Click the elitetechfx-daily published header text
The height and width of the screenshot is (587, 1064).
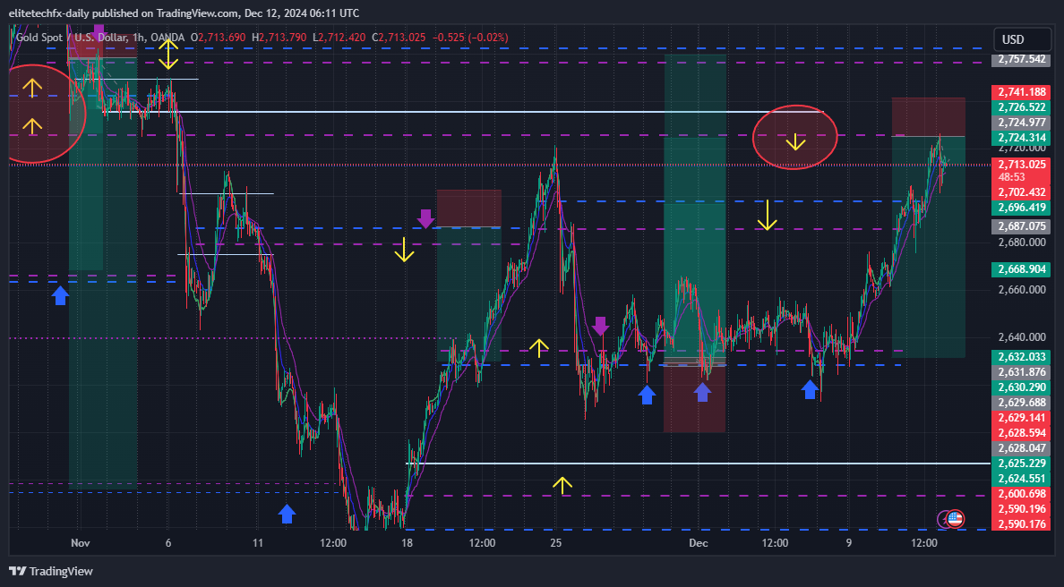184,13
